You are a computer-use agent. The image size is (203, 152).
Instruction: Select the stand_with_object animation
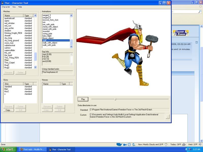coord(50,27)
